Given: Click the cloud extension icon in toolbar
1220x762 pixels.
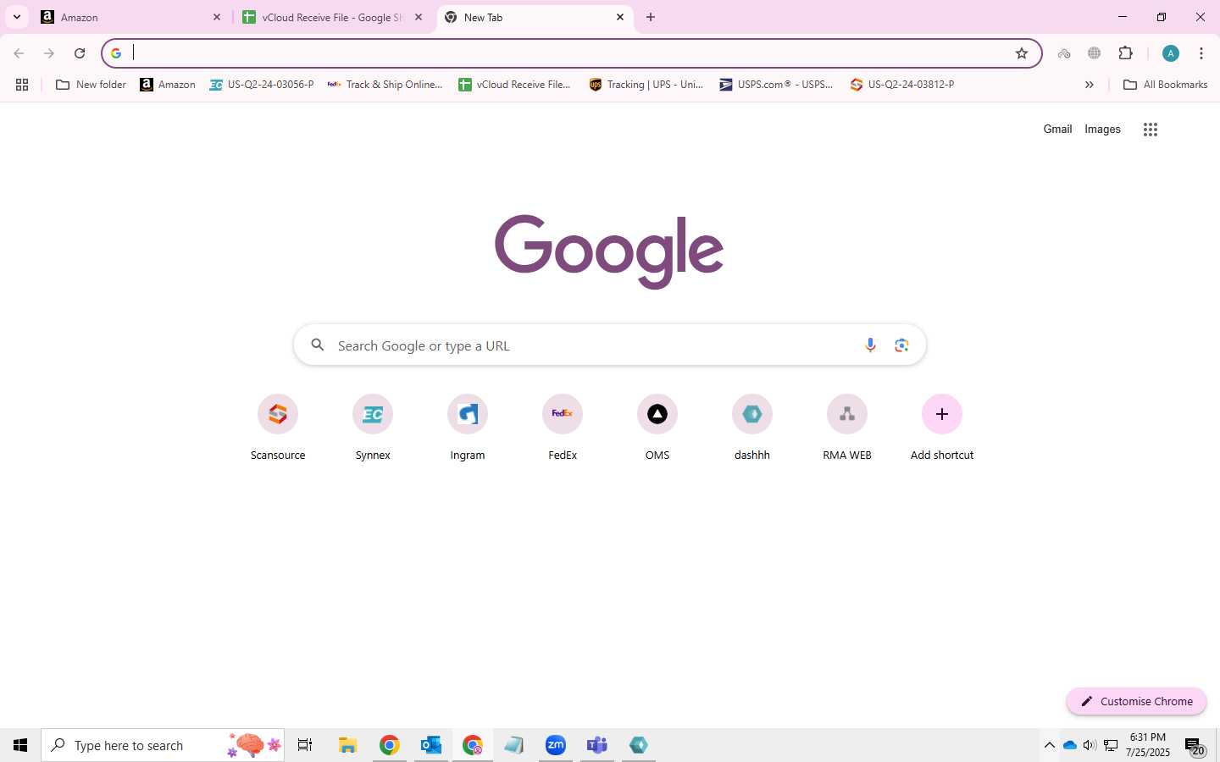Looking at the screenshot, I should click(1064, 53).
